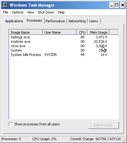Maximize the Task Manager window
127x143 pixels.
point(117,5)
